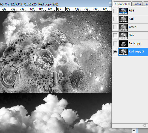
Task: Select the RGB channel by its name
Action: point(131,10)
